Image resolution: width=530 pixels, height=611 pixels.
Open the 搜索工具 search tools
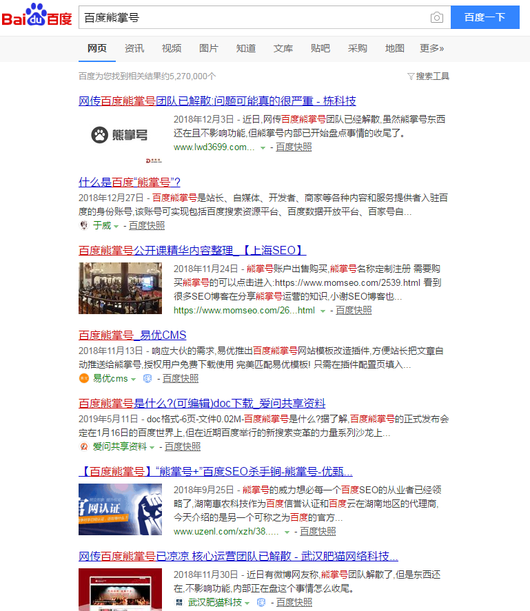click(x=433, y=76)
